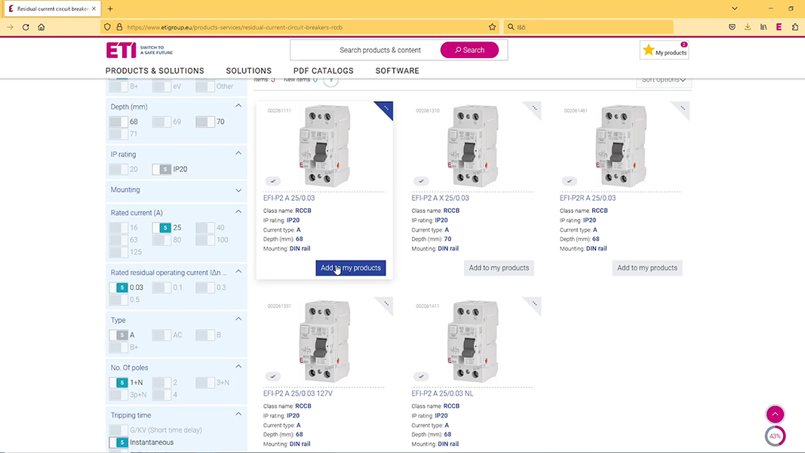Open the PRODUCTS & SOLUTIONS menu
The width and height of the screenshot is (805, 453).
click(155, 71)
